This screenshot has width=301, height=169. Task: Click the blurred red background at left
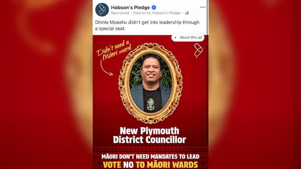[46, 84]
